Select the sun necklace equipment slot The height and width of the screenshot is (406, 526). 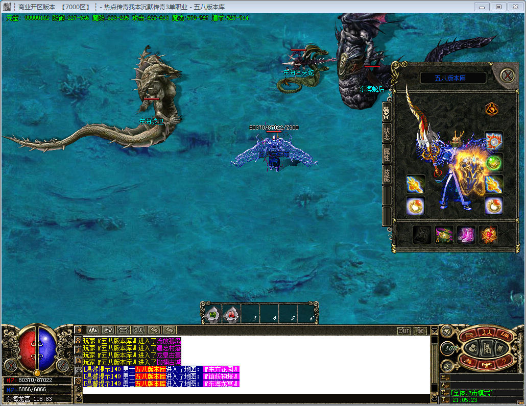494,140
